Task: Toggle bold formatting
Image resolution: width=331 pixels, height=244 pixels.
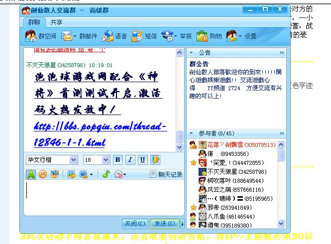Action: pos(118,160)
